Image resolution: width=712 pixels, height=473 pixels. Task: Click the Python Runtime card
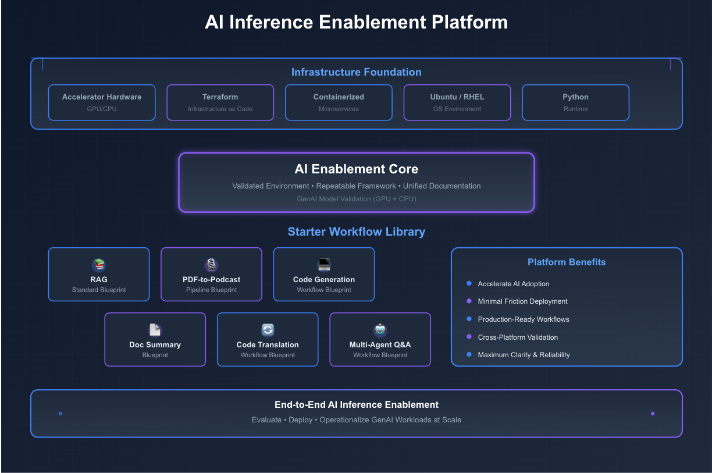[575, 102]
